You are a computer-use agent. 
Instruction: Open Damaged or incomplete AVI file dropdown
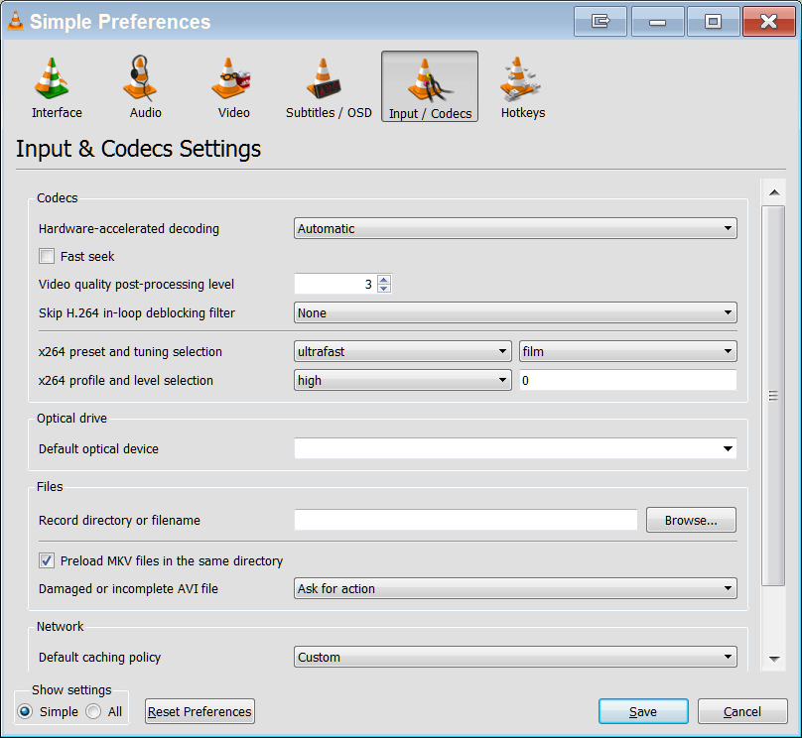[515, 588]
